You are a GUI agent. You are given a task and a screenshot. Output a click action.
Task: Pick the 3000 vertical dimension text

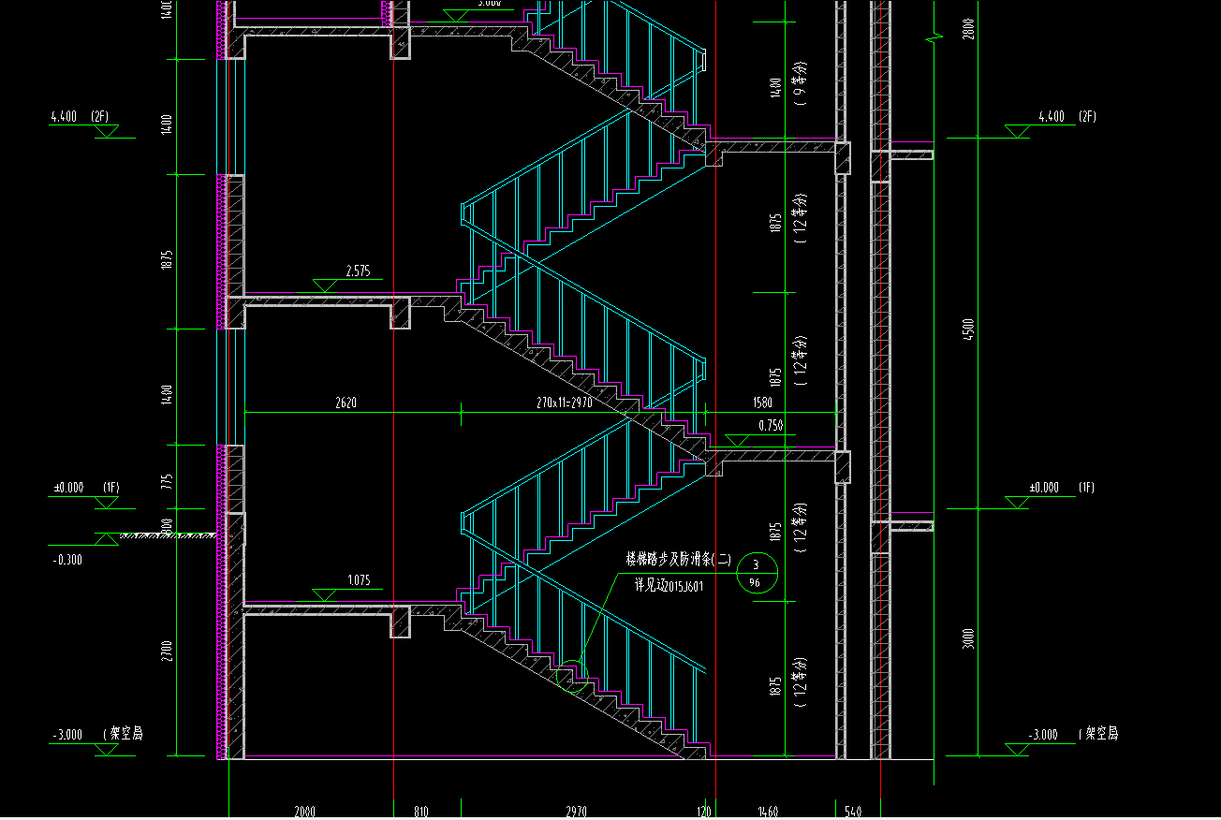[x=968, y=637]
